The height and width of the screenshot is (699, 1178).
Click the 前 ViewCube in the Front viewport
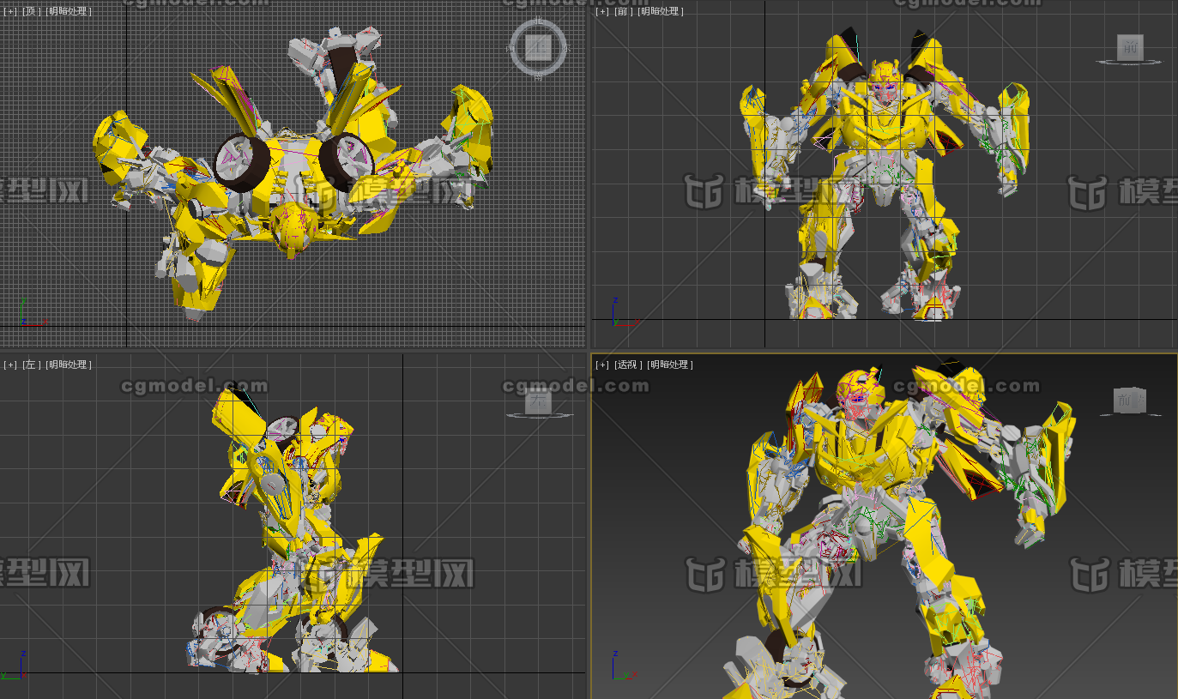(x=1130, y=49)
